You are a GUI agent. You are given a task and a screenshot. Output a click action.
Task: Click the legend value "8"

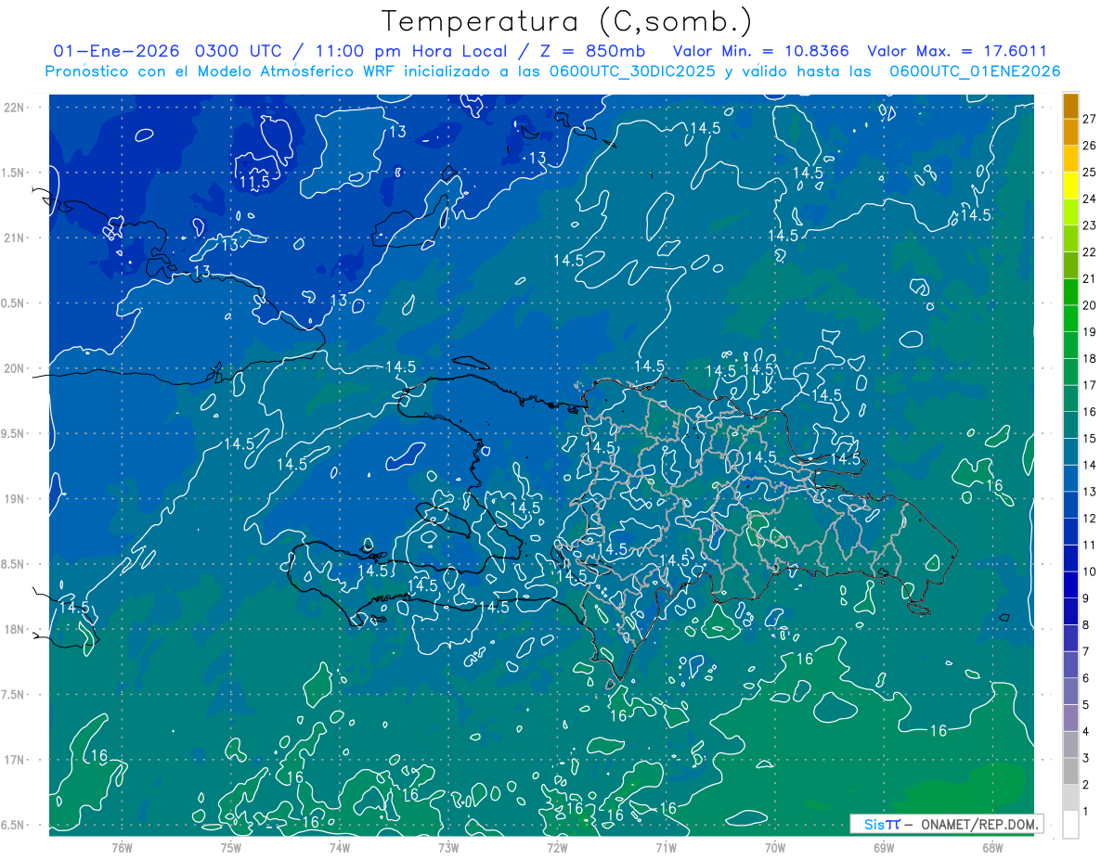1086,625
